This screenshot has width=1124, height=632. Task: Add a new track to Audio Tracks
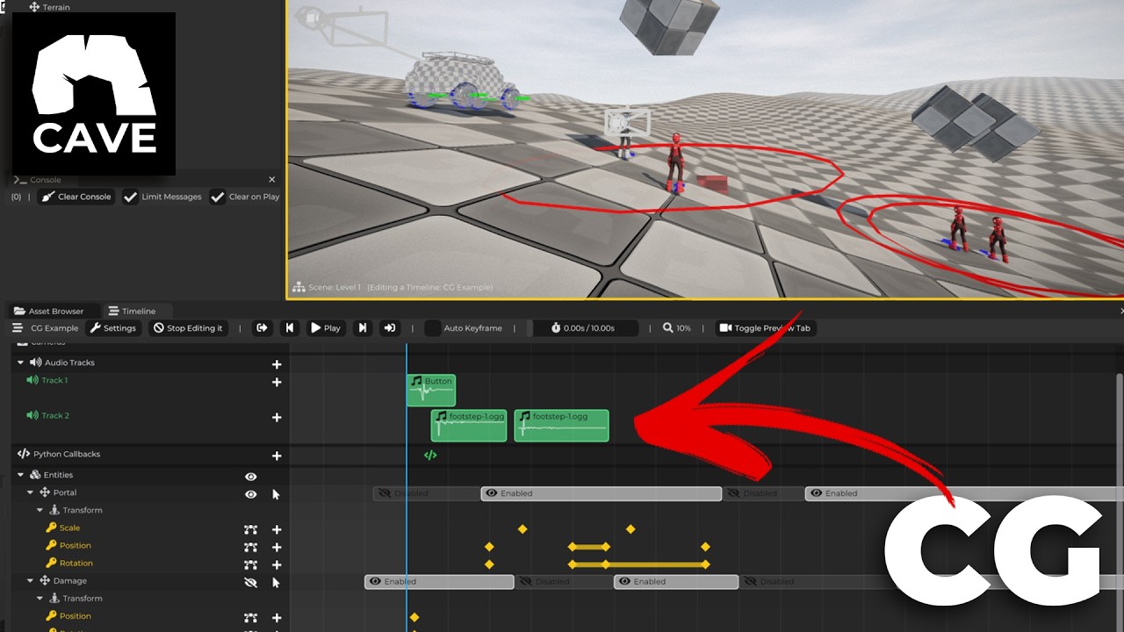click(277, 364)
